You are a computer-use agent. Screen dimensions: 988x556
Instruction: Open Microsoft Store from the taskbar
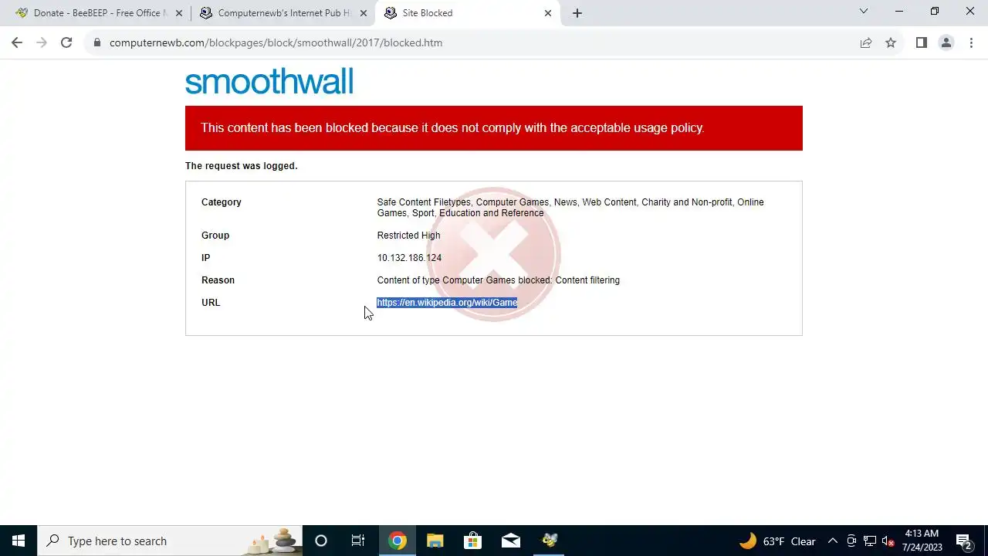(472, 541)
